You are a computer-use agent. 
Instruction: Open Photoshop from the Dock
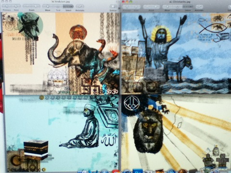point(138,172)
